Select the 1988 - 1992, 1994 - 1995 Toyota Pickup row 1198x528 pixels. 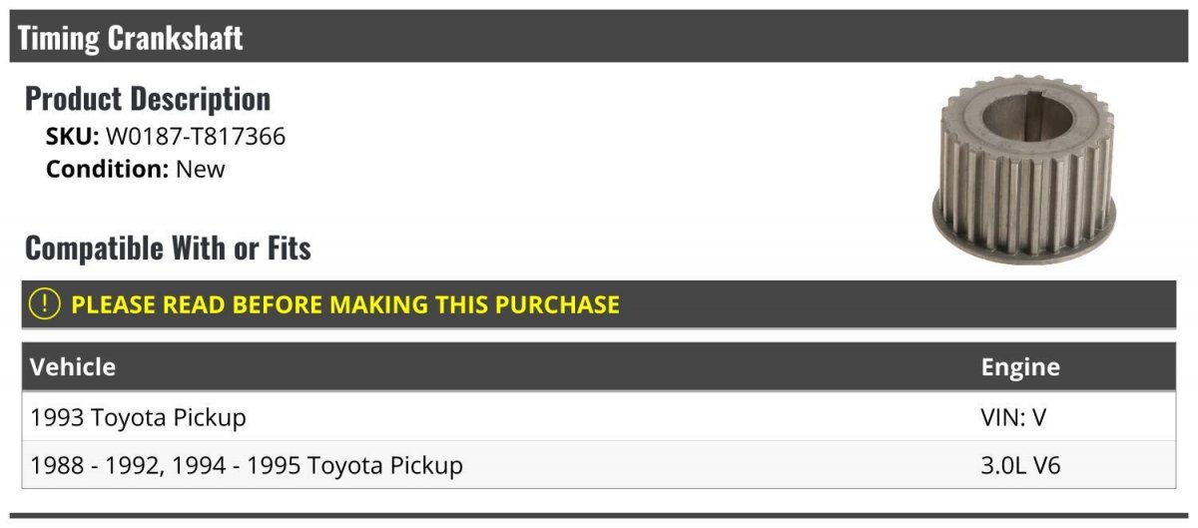[x=599, y=464]
